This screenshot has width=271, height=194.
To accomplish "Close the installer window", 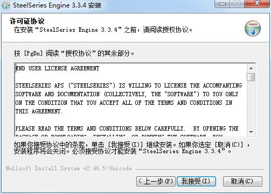I will (x=258, y=3).
